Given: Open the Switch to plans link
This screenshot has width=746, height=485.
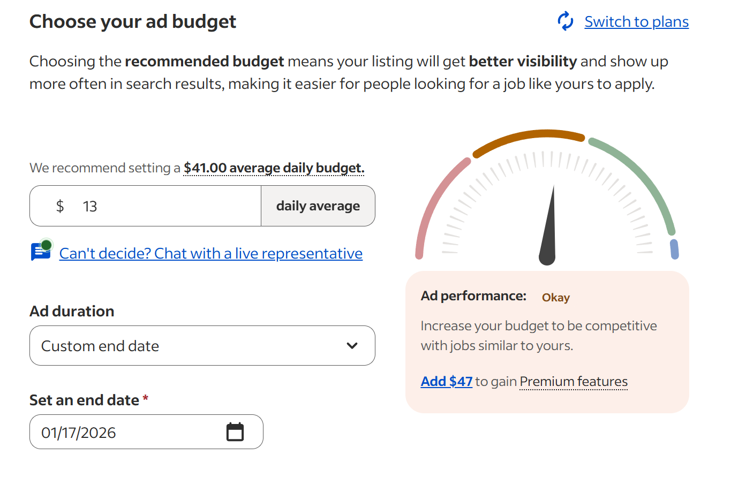Looking at the screenshot, I should click(x=636, y=21).
